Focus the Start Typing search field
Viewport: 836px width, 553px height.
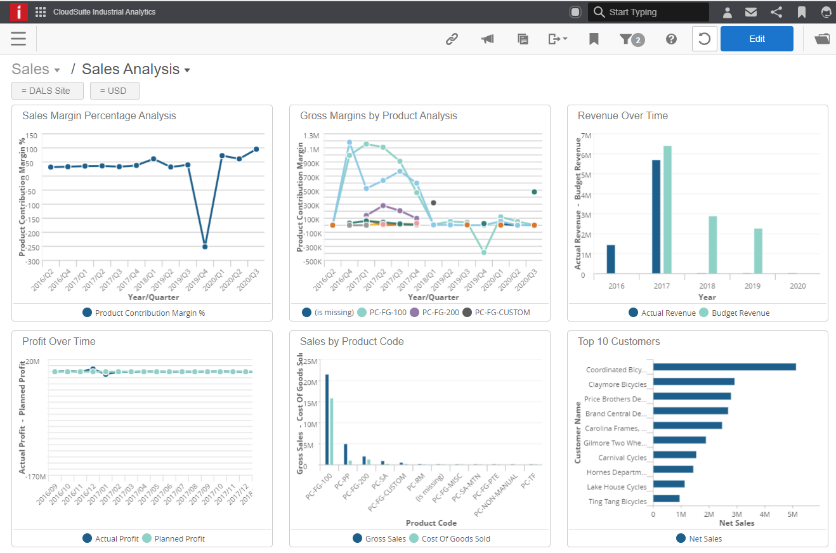coord(648,12)
